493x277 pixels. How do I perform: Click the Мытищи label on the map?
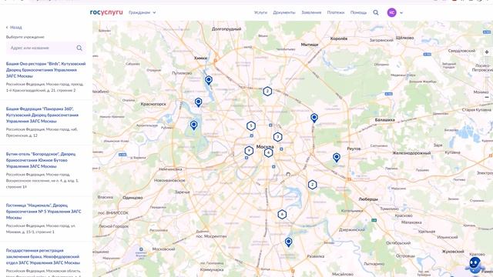[x=310, y=45]
